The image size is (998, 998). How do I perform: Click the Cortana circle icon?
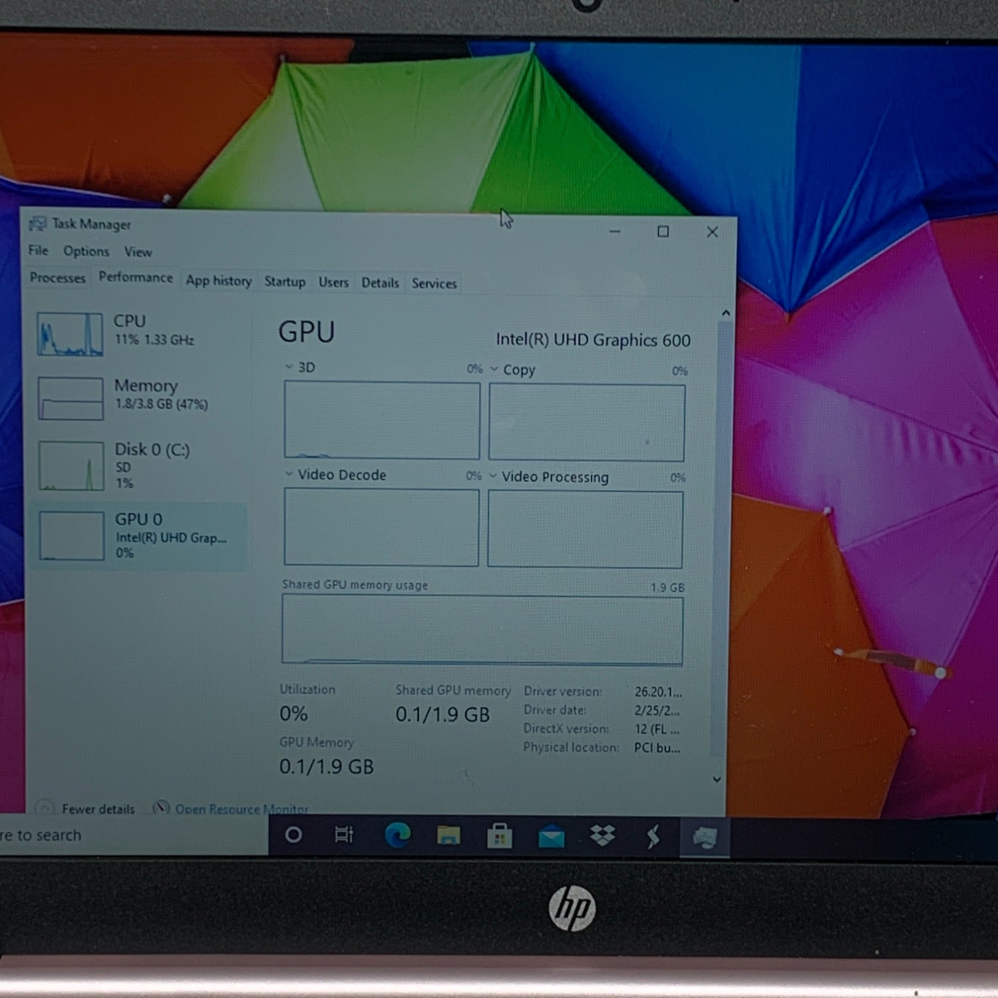tap(293, 834)
